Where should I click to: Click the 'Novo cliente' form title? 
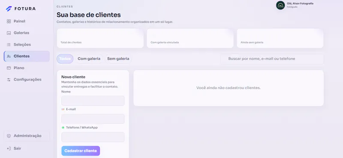click(73, 77)
